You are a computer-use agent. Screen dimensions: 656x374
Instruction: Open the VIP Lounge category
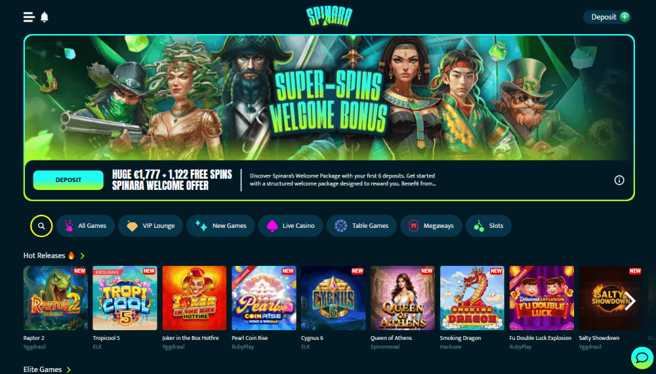(151, 226)
